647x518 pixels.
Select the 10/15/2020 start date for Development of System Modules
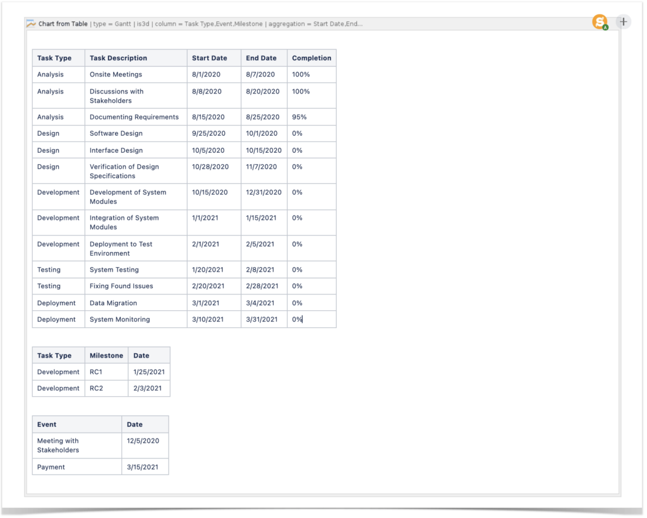point(209,192)
